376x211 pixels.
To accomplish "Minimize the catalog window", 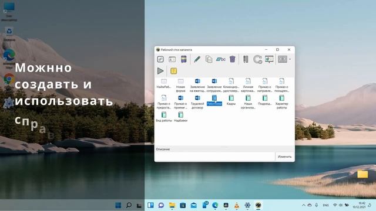I will [266, 49].
